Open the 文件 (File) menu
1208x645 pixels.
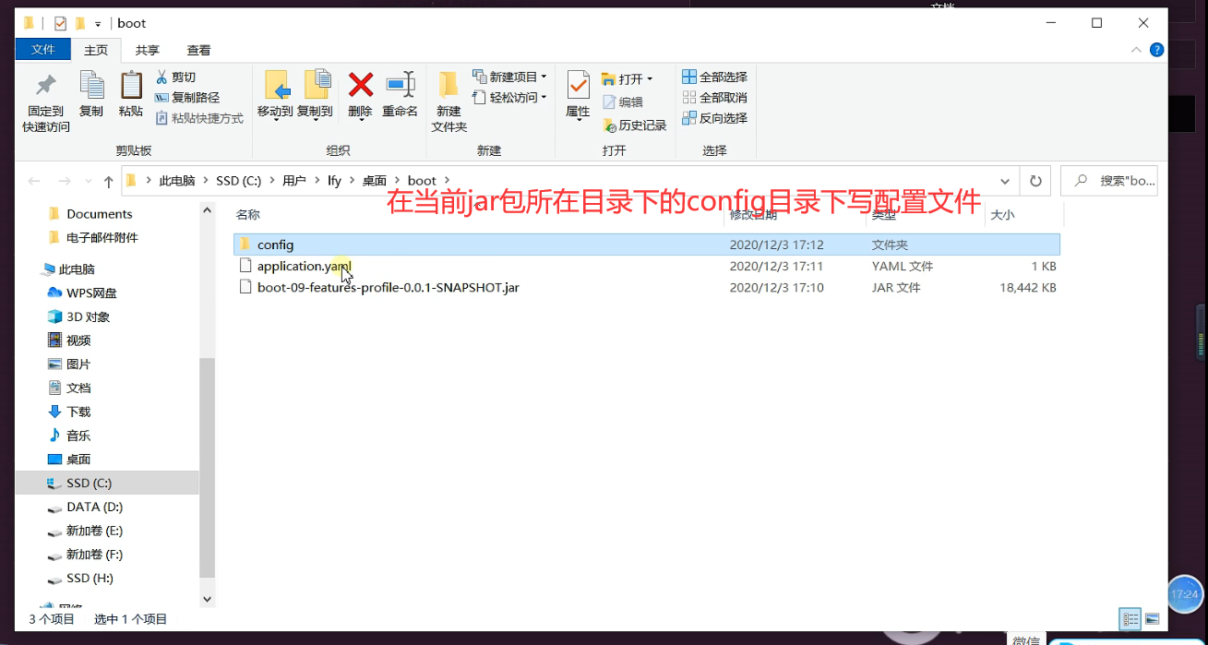point(42,49)
